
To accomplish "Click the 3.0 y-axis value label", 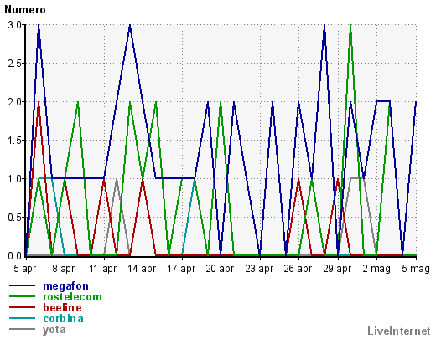I will pos(14,25).
